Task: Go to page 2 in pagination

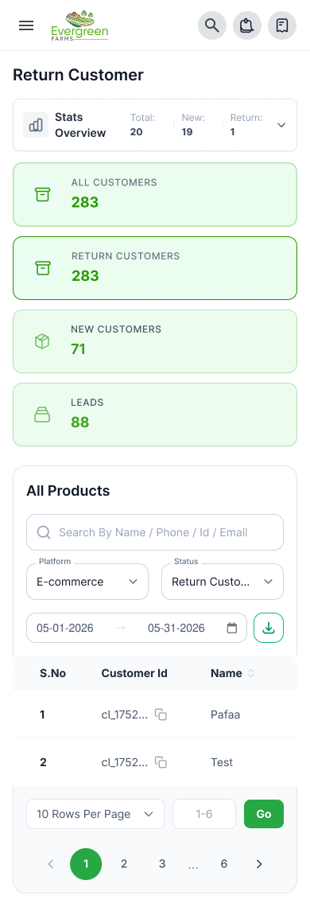Action: [123, 863]
